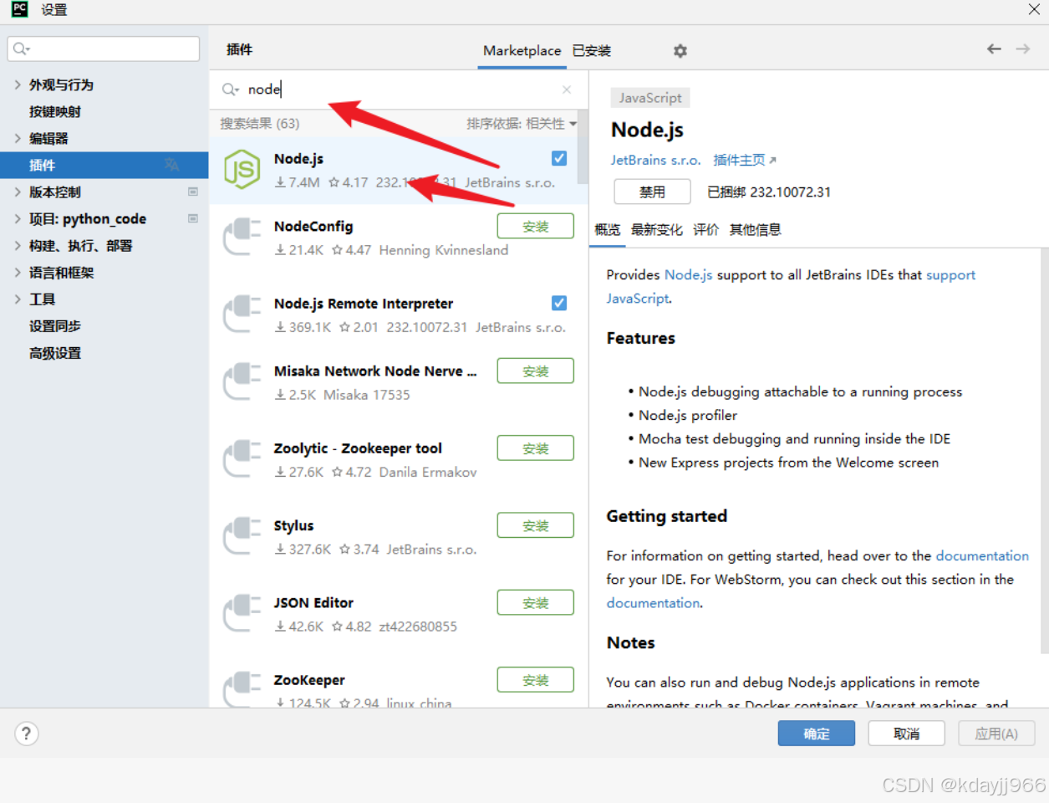
Task: Open Node.js link in description
Action: [689, 274]
